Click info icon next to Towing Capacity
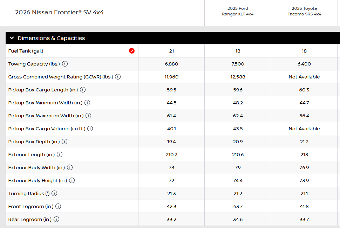 click(x=65, y=64)
